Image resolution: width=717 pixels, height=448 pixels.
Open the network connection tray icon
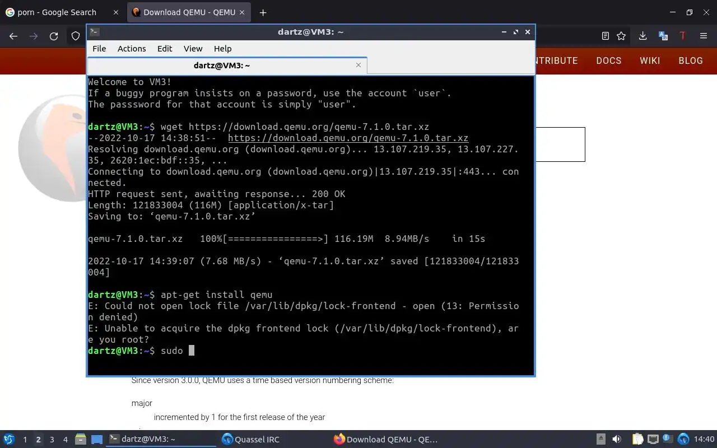653,440
